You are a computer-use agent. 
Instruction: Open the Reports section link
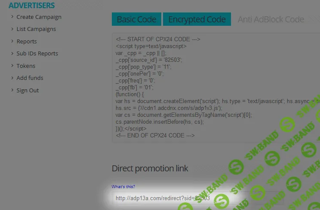(27, 42)
